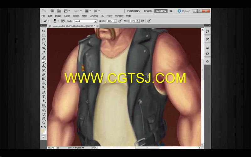Launch Mini Bridge from the top bar

tap(59, 11)
